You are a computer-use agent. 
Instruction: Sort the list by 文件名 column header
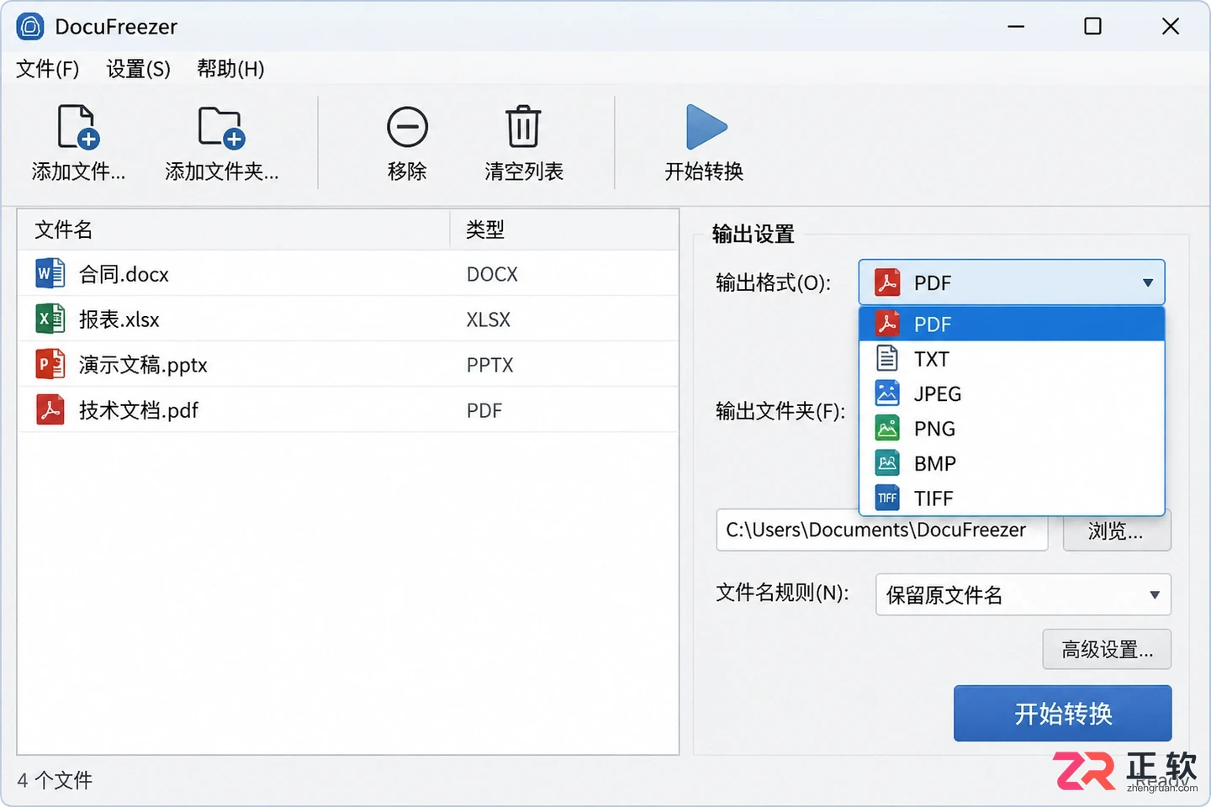(234, 229)
